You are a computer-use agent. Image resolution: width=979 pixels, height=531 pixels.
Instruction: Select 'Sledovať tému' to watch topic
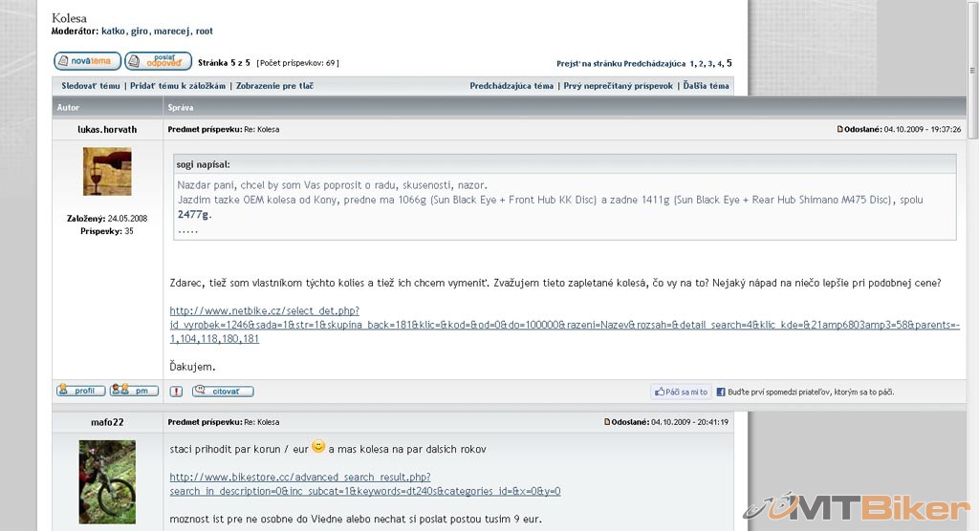91,86
